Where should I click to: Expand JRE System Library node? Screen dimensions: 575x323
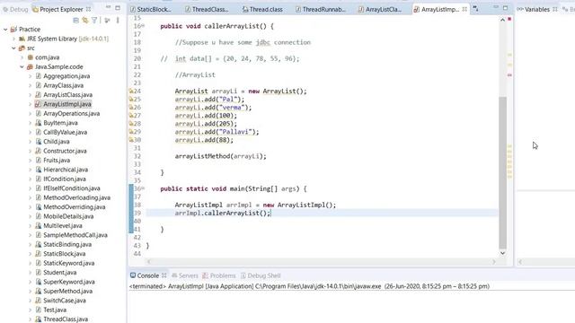click(x=14, y=39)
